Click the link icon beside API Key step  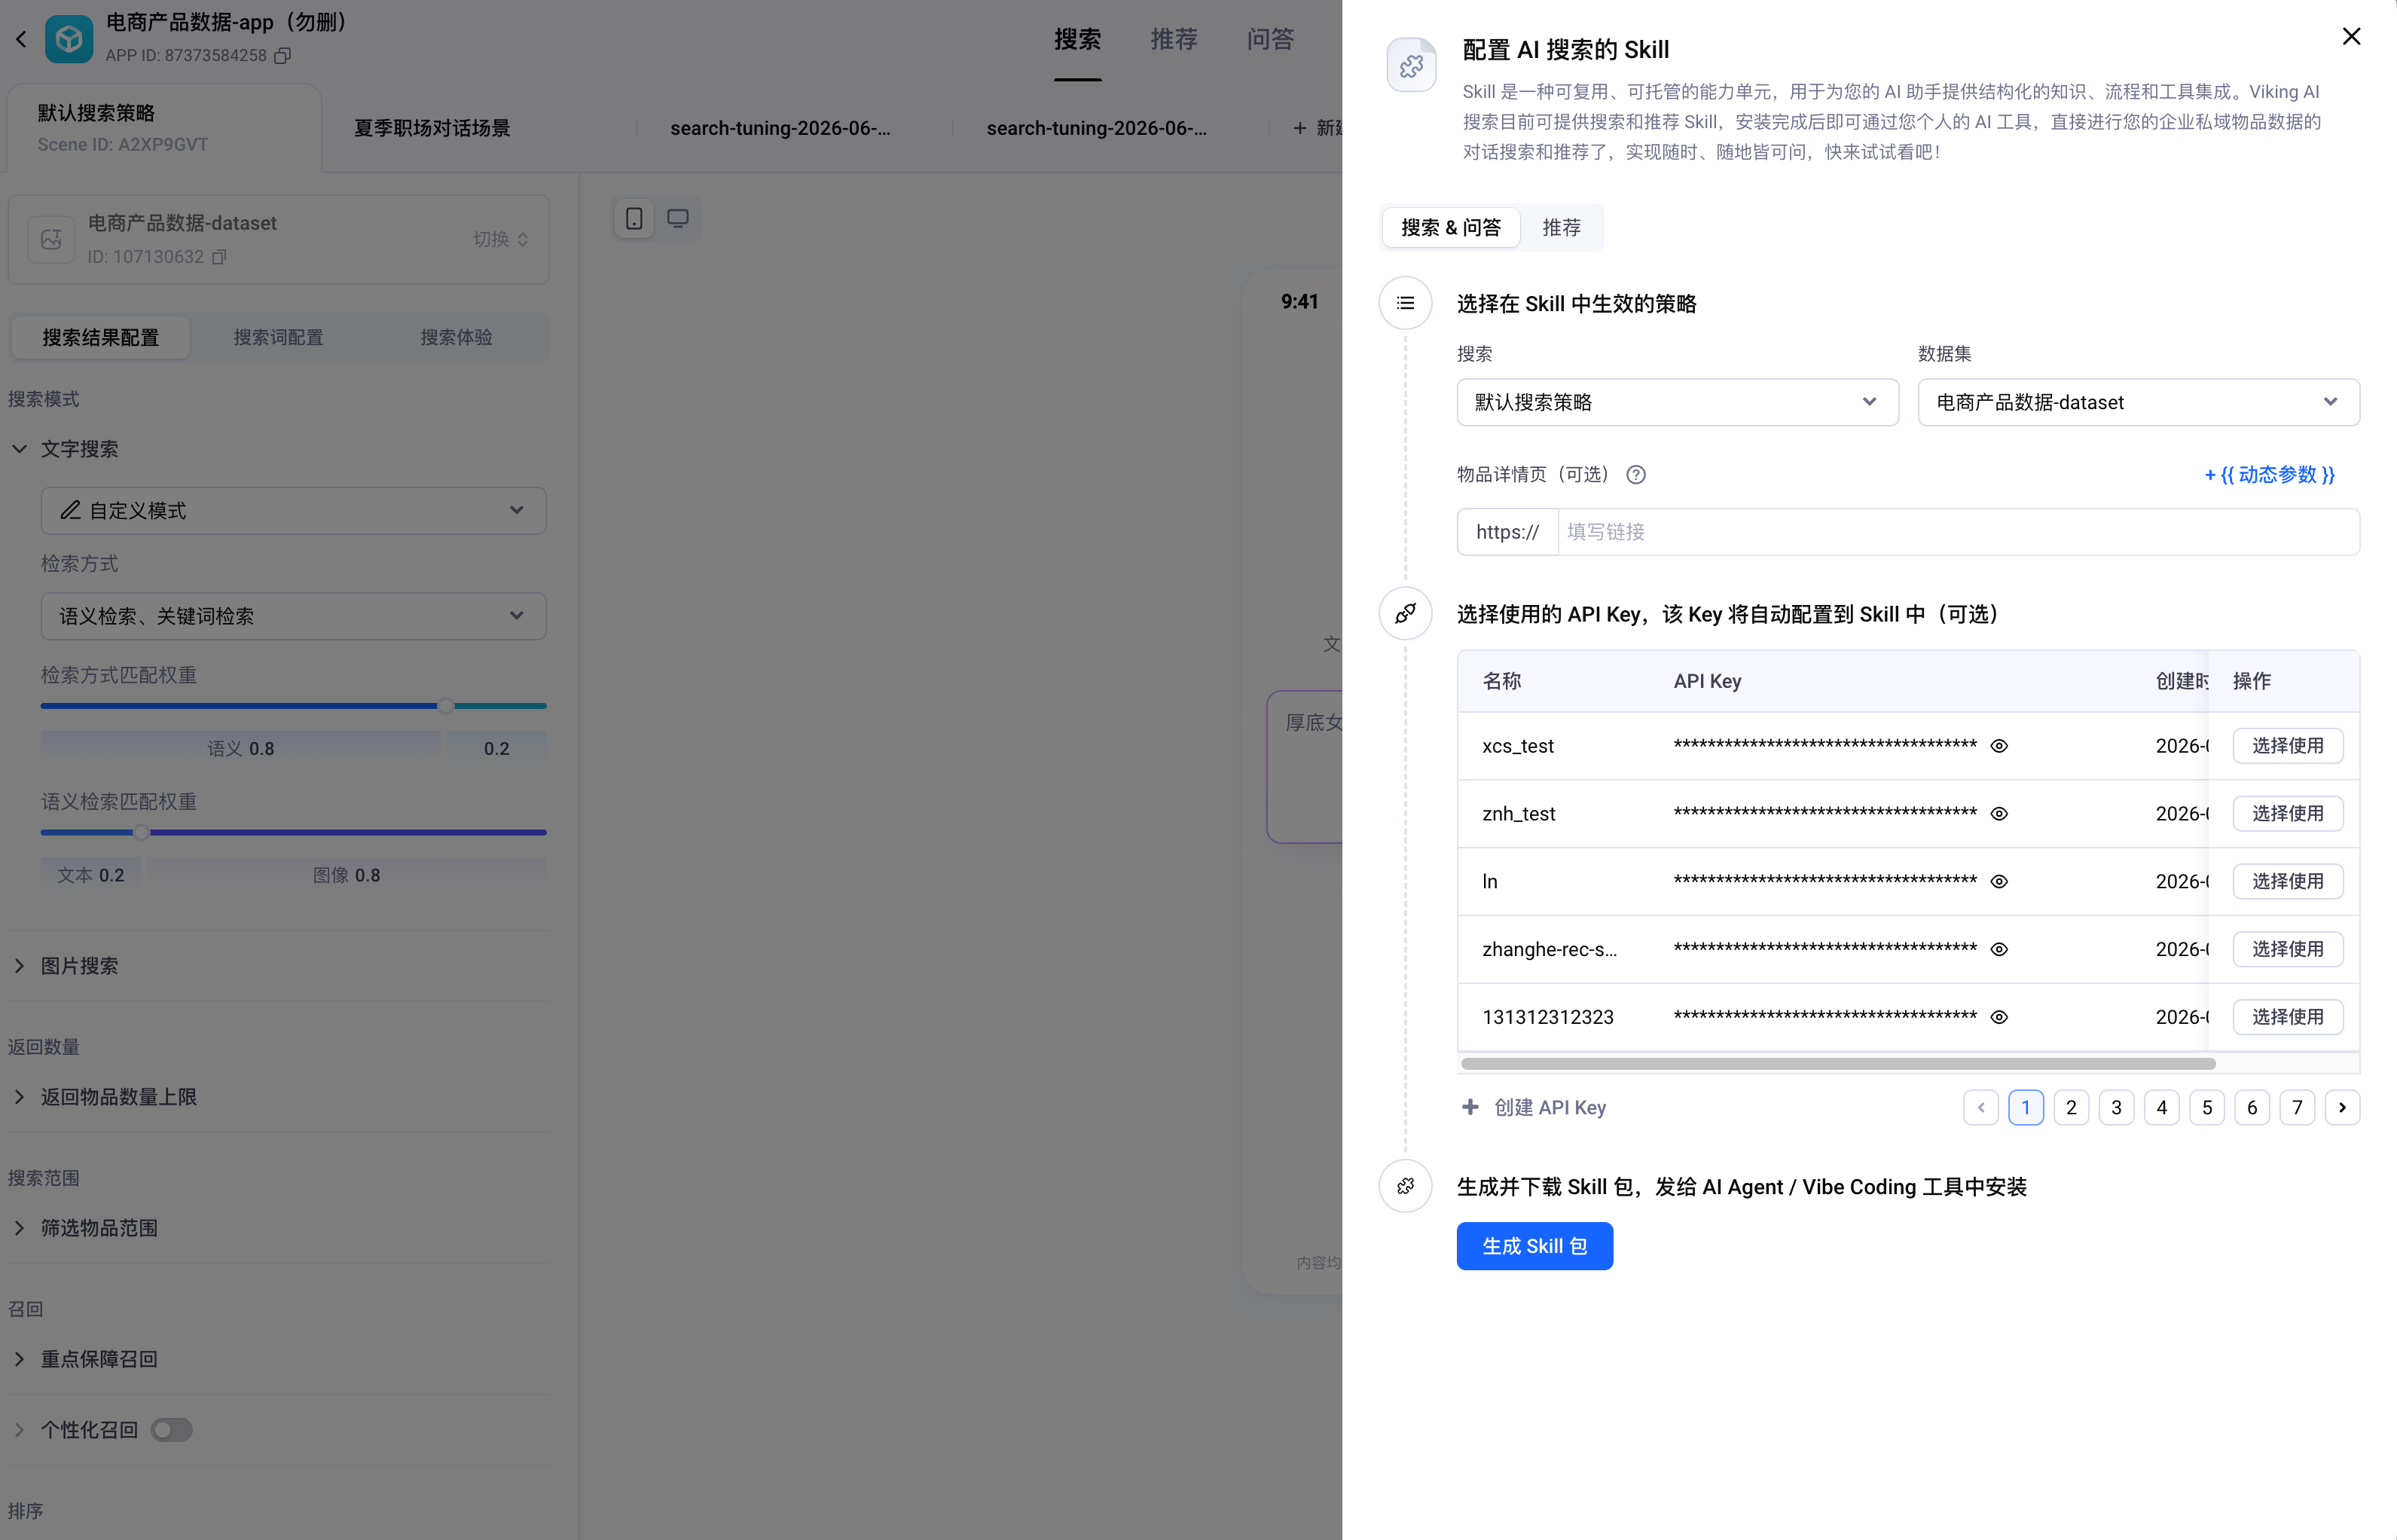tap(1406, 613)
